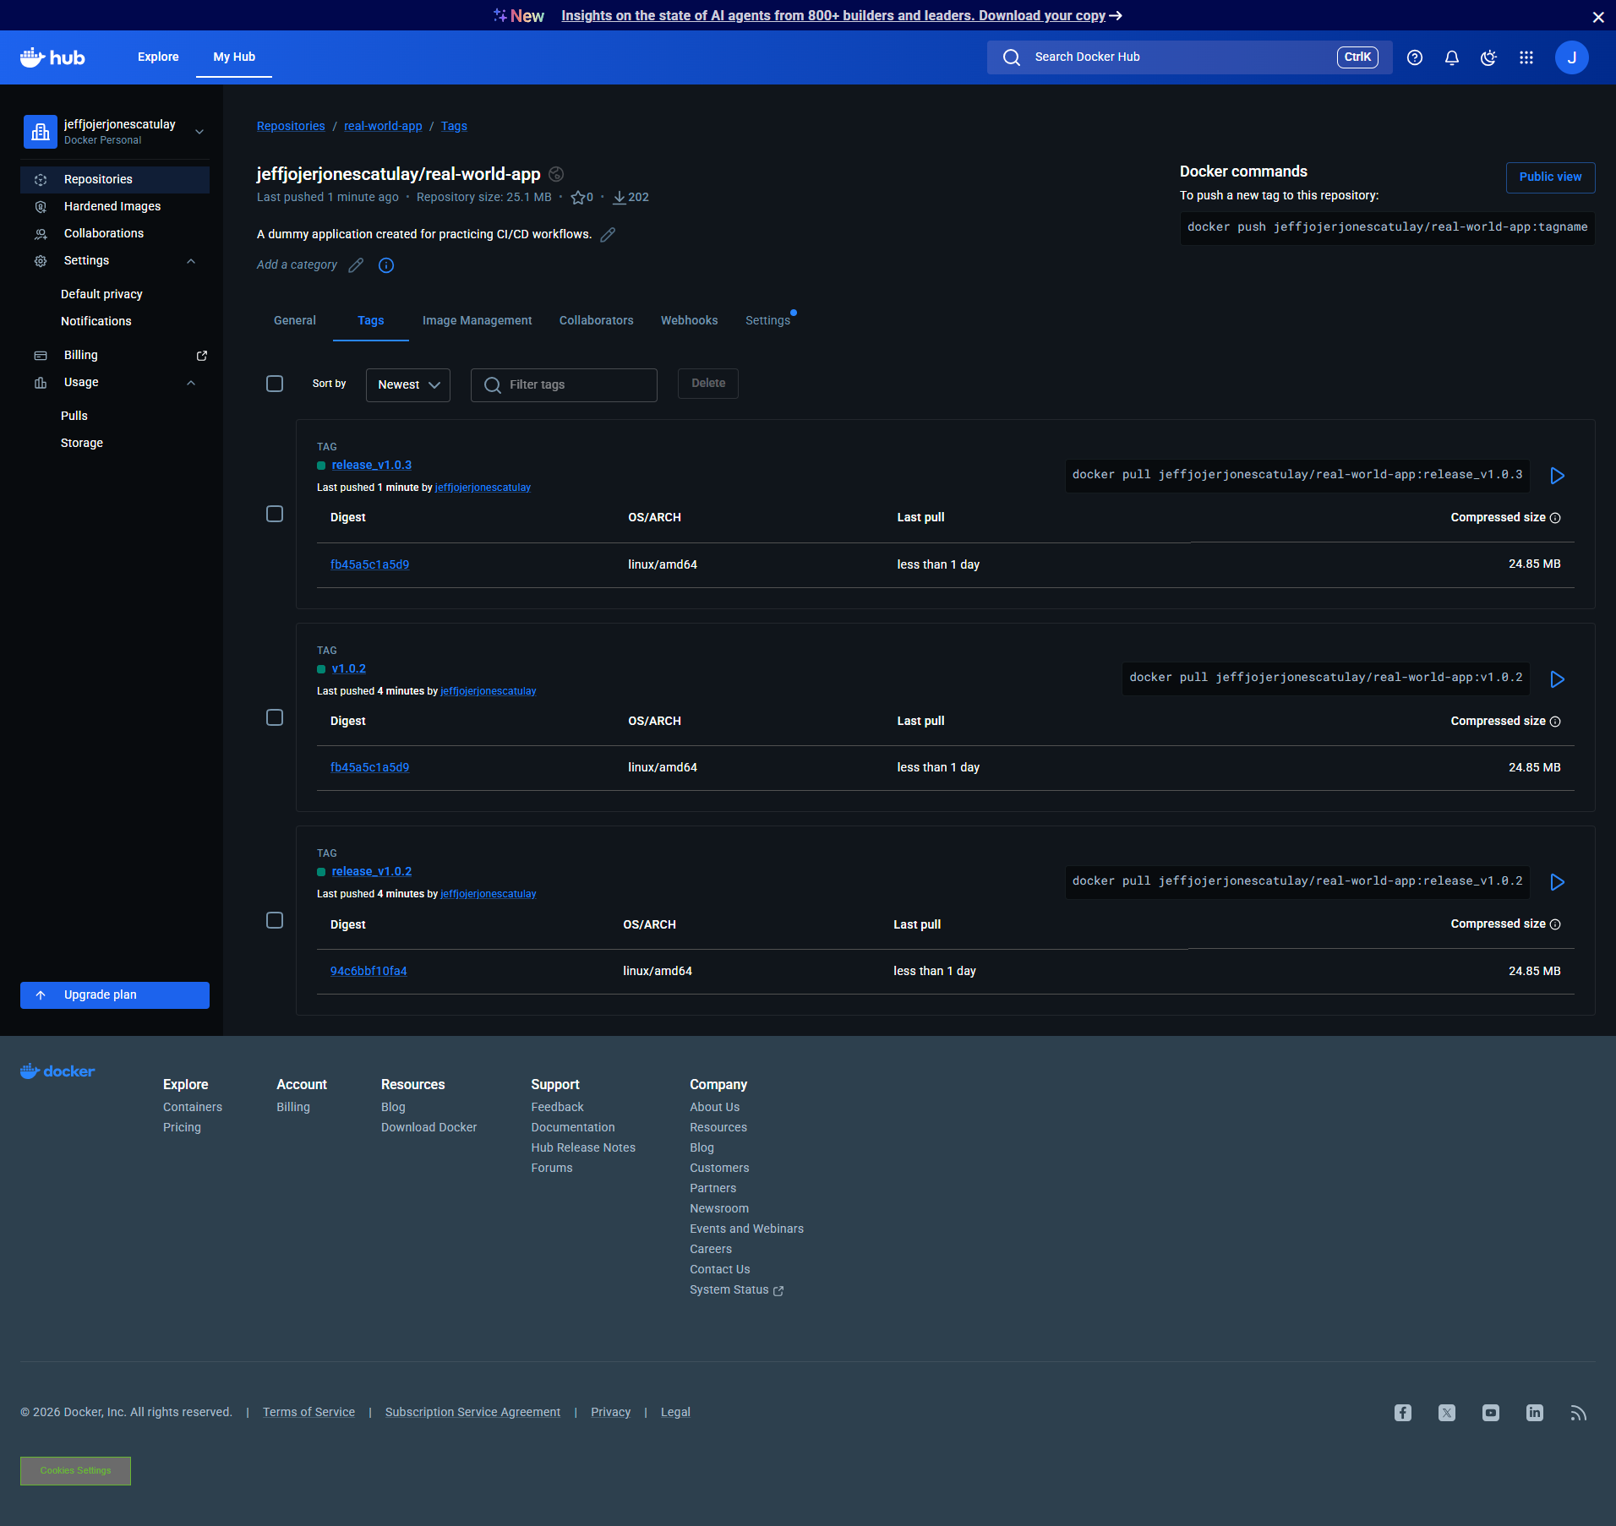Switch to the Collaborators tab
Screen dimensions: 1616x1526
point(597,321)
